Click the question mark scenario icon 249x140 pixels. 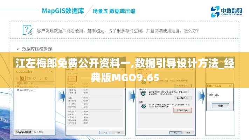27,30
